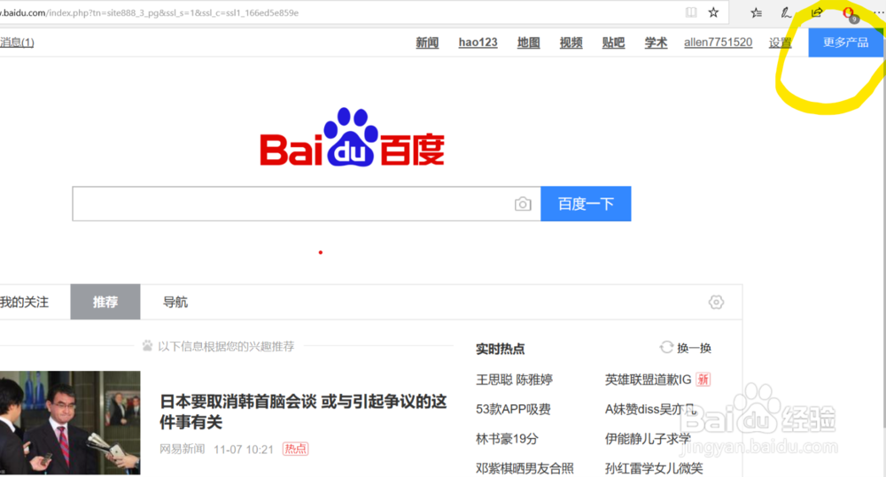Viewport: 886px width, 477px height.
Task: Click the Baidu logo
Action: click(352, 137)
